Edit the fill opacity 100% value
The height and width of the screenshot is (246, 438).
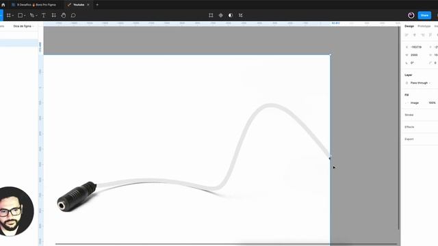[x=432, y=103]
